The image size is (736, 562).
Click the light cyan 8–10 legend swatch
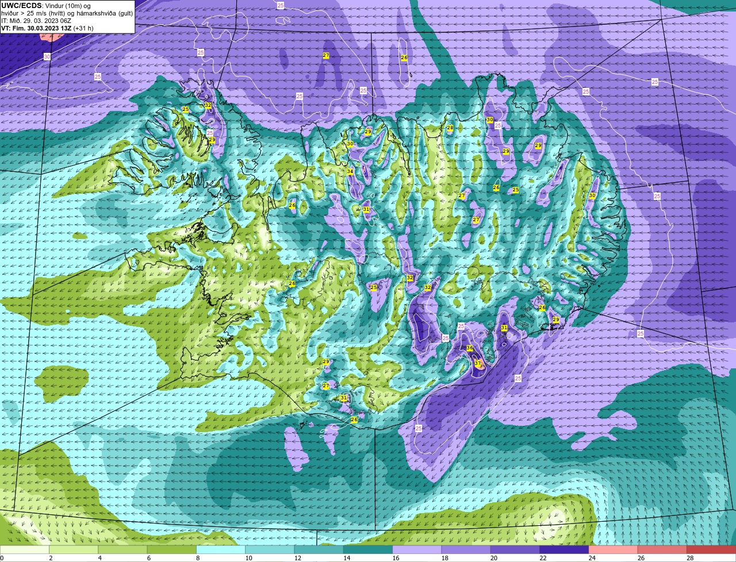pos(221,549)
